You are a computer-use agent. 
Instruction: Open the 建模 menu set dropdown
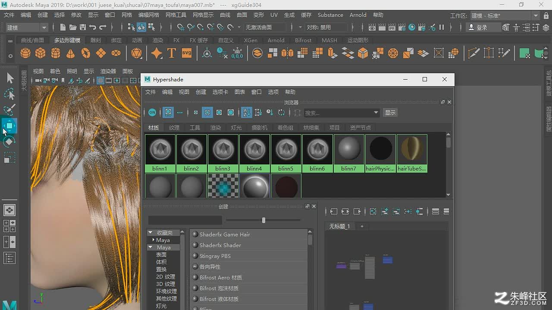click(26, 27)
